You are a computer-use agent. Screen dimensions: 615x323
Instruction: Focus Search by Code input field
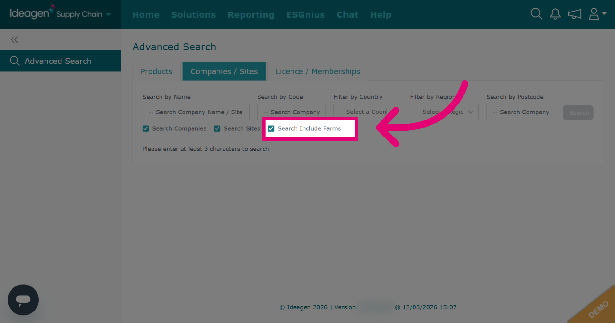[291, 112]
